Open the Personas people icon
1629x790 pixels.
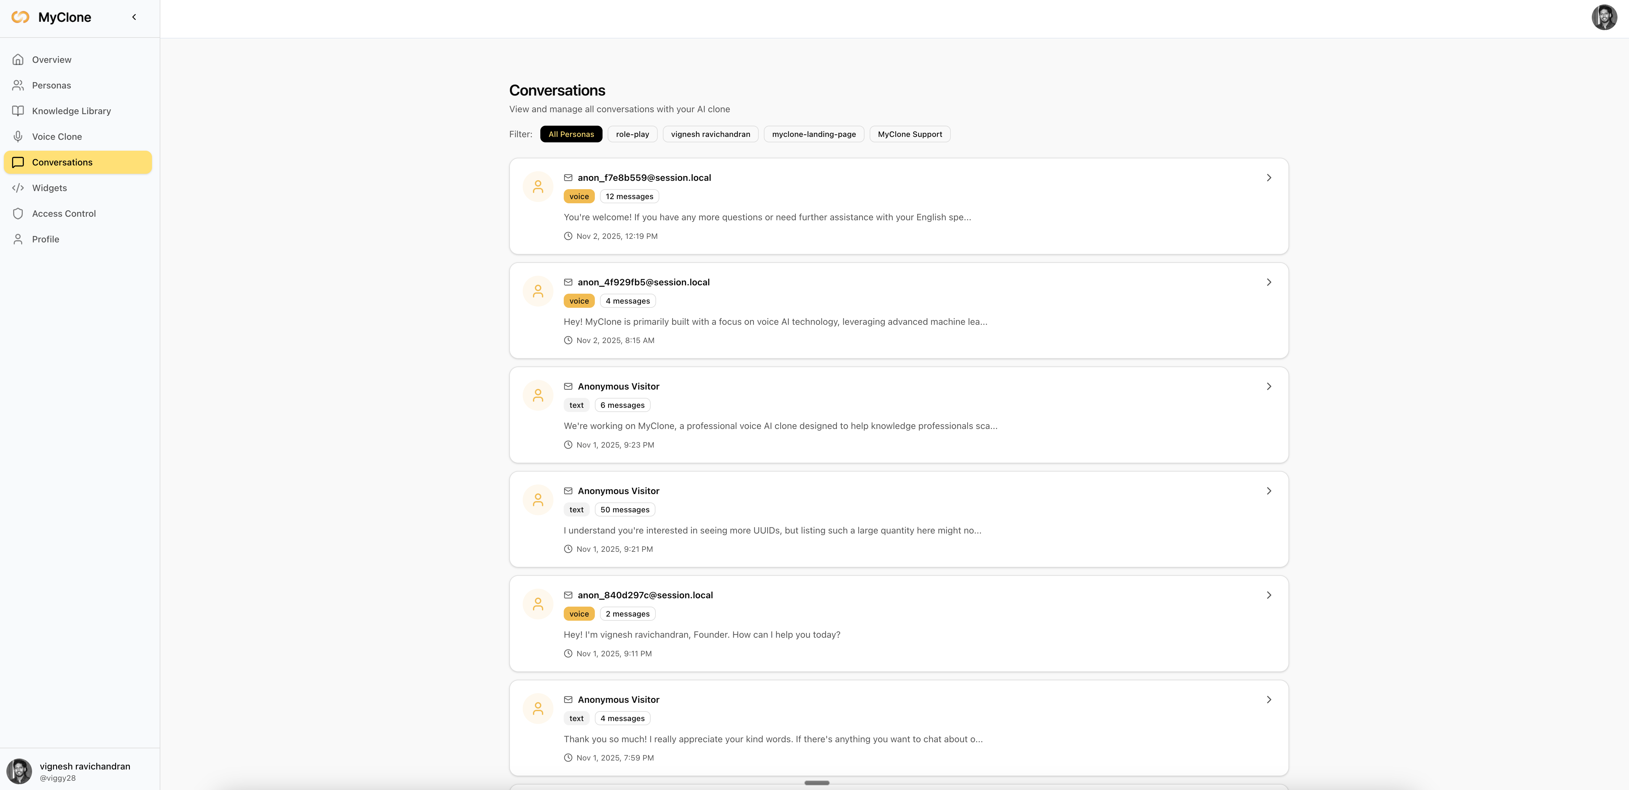click(18, 85)
